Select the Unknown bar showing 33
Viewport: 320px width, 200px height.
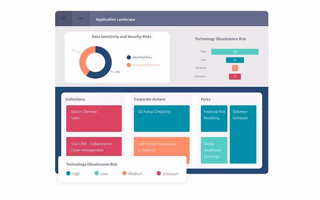pyautogui.click(x=235, y=76)
